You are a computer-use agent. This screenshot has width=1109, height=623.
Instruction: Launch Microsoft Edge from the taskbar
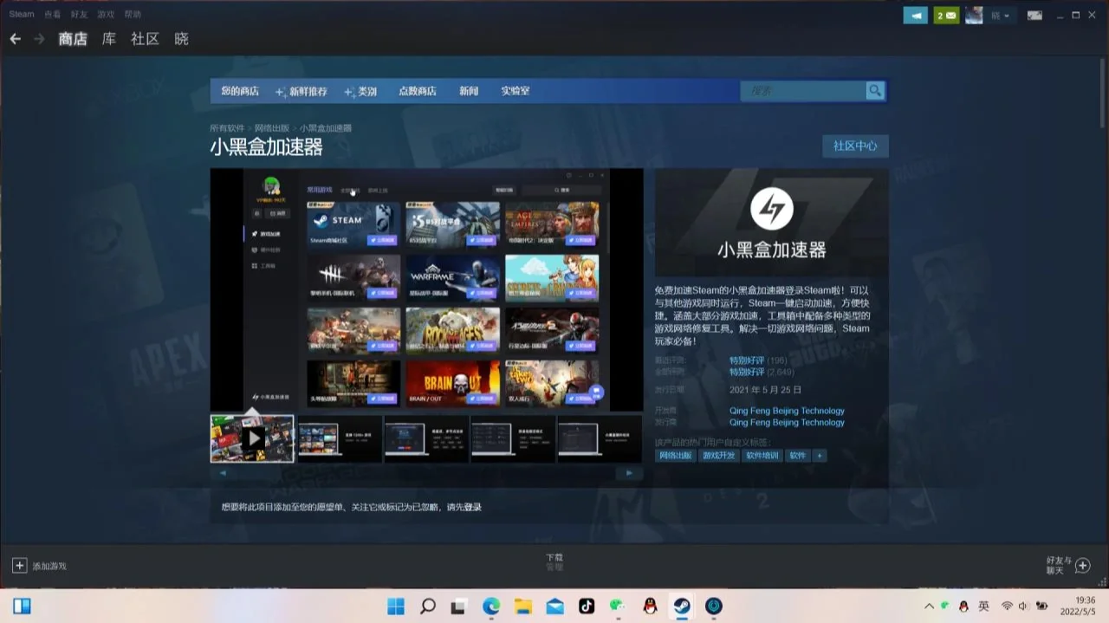click(x=491, y=606)
